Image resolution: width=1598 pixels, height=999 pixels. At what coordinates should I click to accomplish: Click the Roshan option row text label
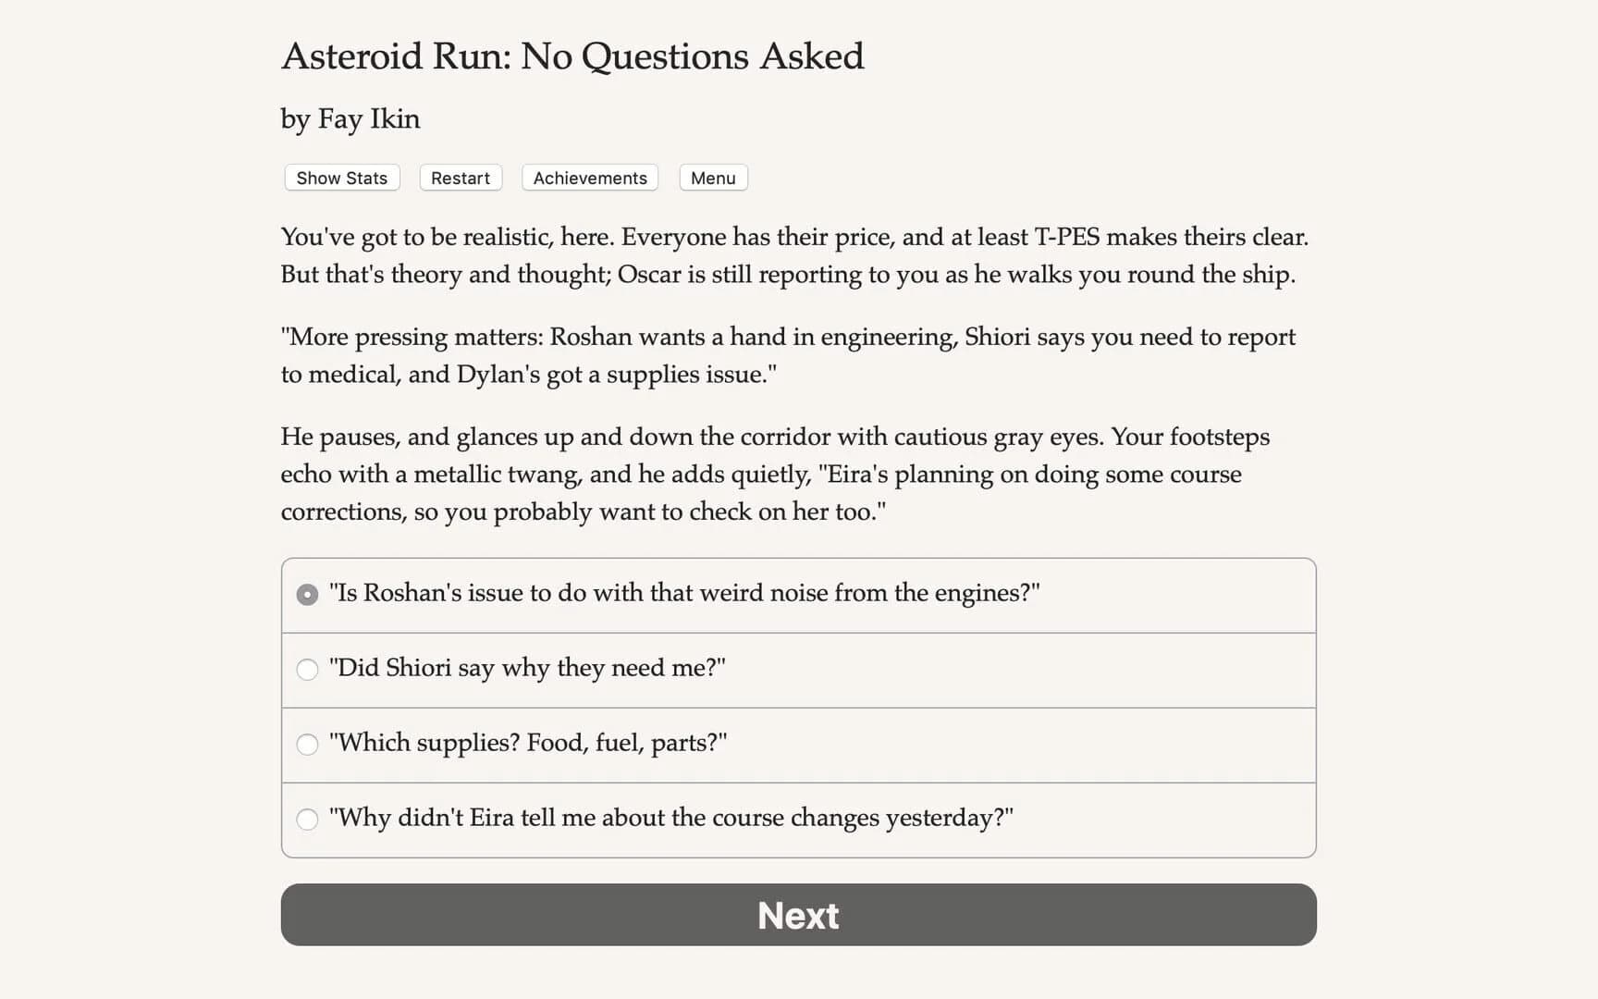684,593
